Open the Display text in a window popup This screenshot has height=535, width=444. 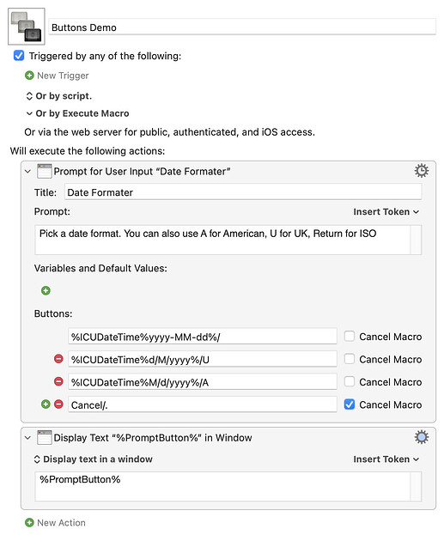click(x=93, y=459)
